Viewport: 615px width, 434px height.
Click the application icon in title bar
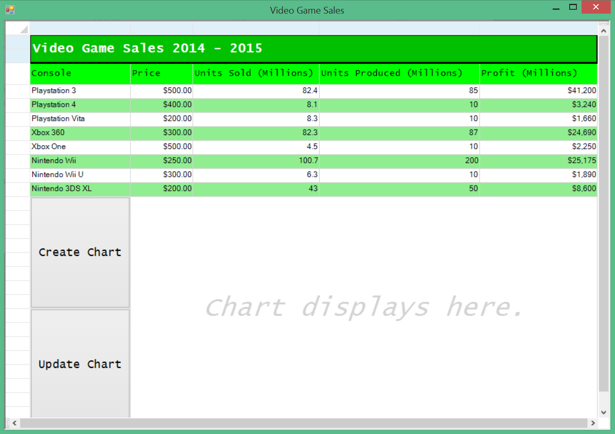pyautogui.click(x=10, y=10)
